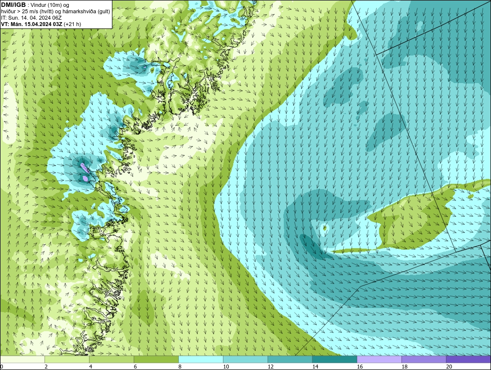Click the legend scale value 12

click(x=271, y=367)
